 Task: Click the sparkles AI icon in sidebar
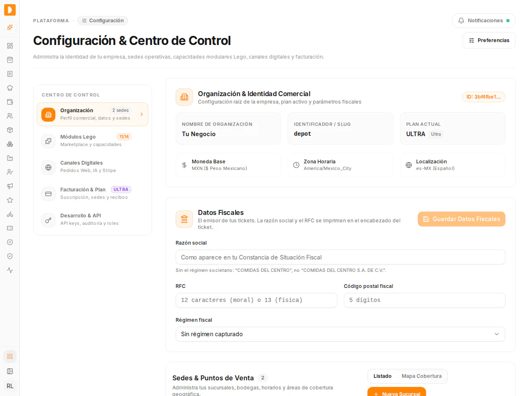(x=10, y=27)
